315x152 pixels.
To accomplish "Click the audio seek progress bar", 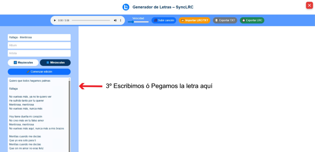I will tap(91, 20).
